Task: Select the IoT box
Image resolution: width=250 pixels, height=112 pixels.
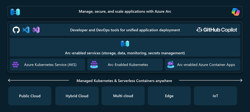Action: tap(215, 96)
